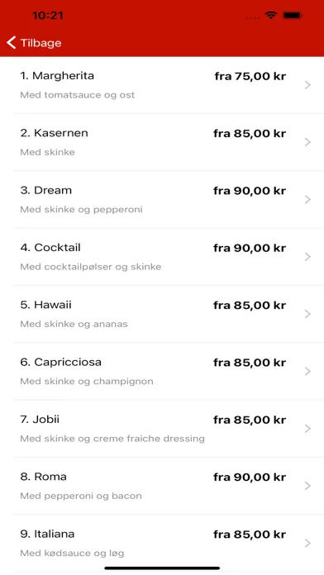Screen dimensions: 324x575
Task: Choose the 3. Dream menu item
Action: 45,190
